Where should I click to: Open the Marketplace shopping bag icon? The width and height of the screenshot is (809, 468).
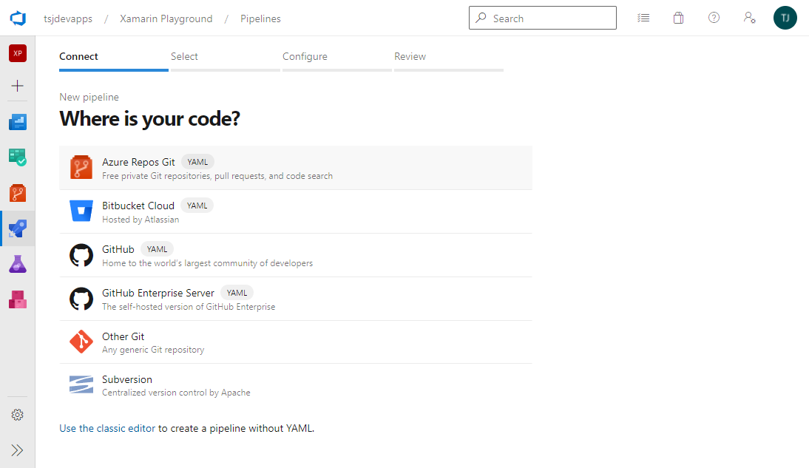click(x=678, y=18)
